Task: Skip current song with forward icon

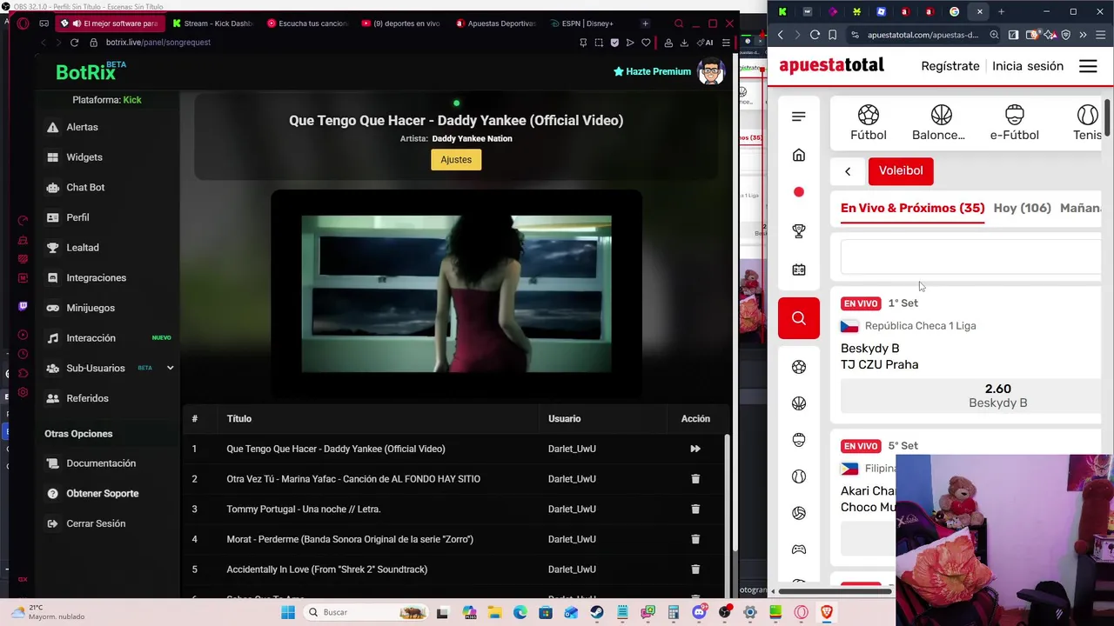Action: click(695, 449)
